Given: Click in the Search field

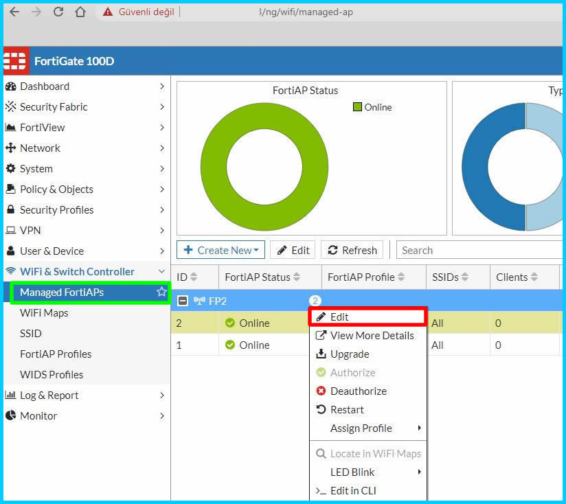Looking at the screenshot, I should 479,250.
